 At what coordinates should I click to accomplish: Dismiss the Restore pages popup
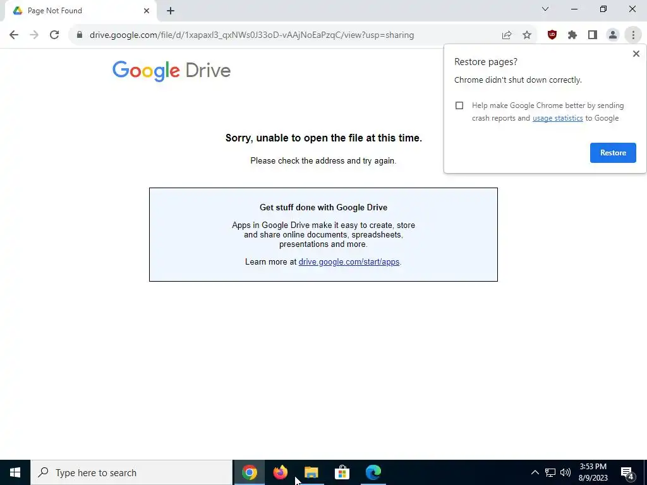636,54
